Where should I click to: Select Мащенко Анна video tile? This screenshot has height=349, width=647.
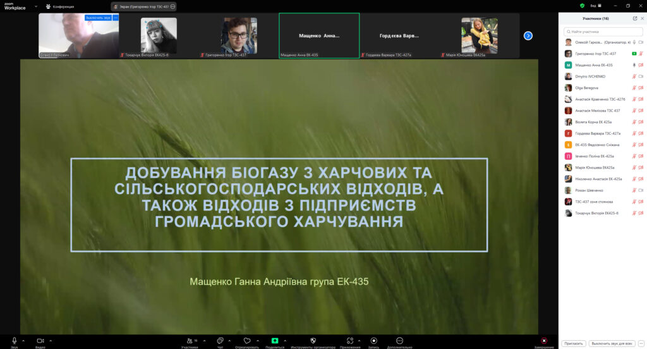(319, 35)
